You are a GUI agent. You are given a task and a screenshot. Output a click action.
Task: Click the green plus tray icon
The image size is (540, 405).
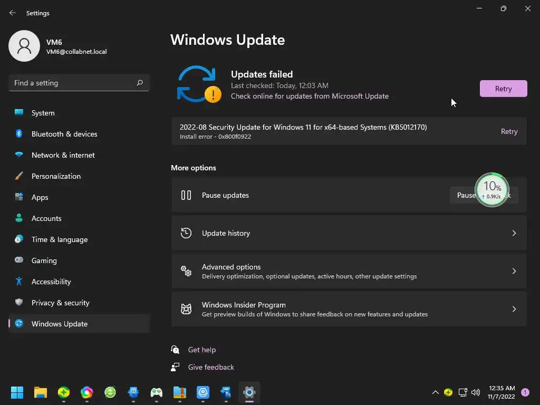point(448,392)
